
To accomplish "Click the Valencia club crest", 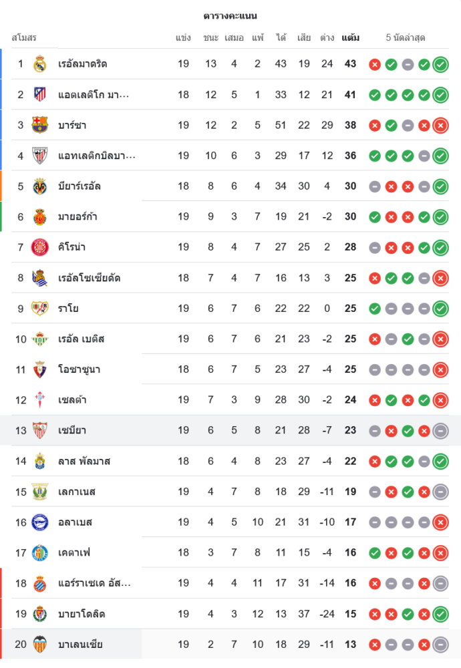I will (x=40, y=645).
